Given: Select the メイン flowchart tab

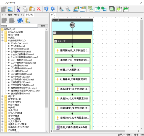Looking at the screenshot, I should (53, 15).
